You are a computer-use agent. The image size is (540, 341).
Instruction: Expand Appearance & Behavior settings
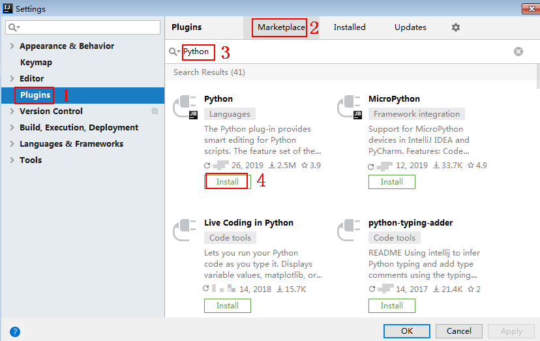12,46
